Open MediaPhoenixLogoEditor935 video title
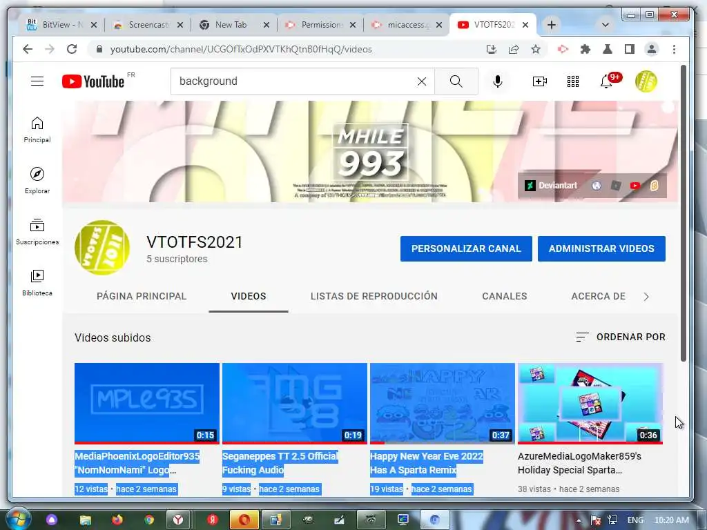This screenshot has width=707, height=530. click(137, 463)
